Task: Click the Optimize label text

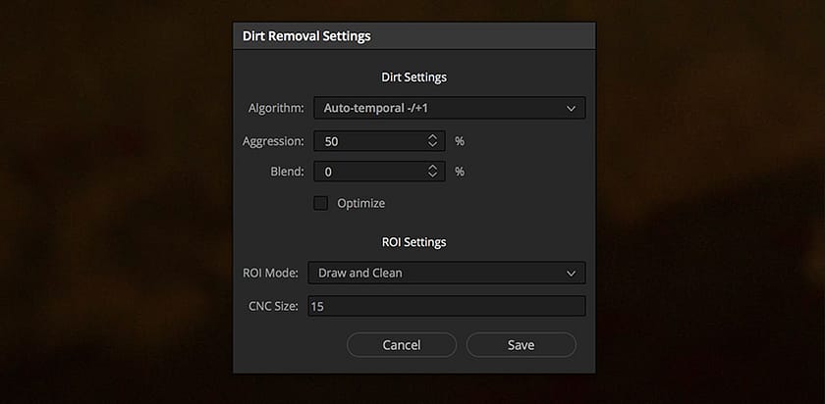Action: tap(361, 203)
